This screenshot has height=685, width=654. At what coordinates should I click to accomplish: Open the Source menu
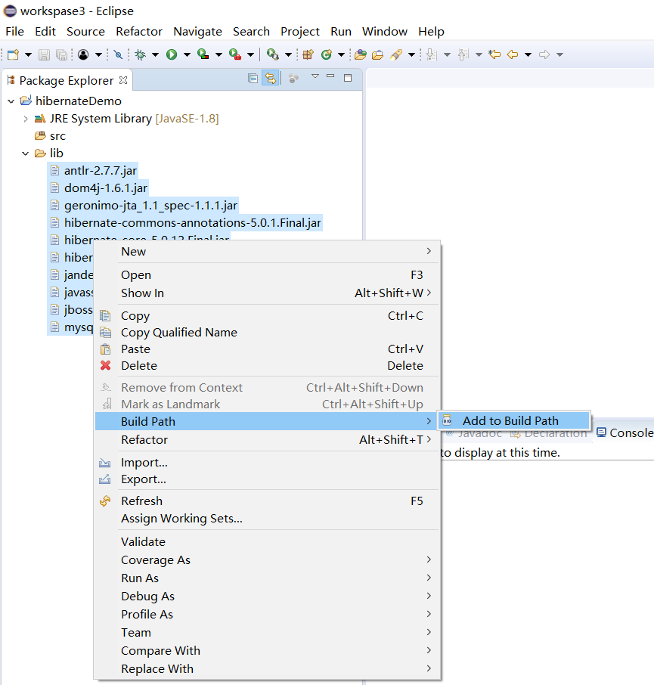pyautogui.click(x=85, y=32)
